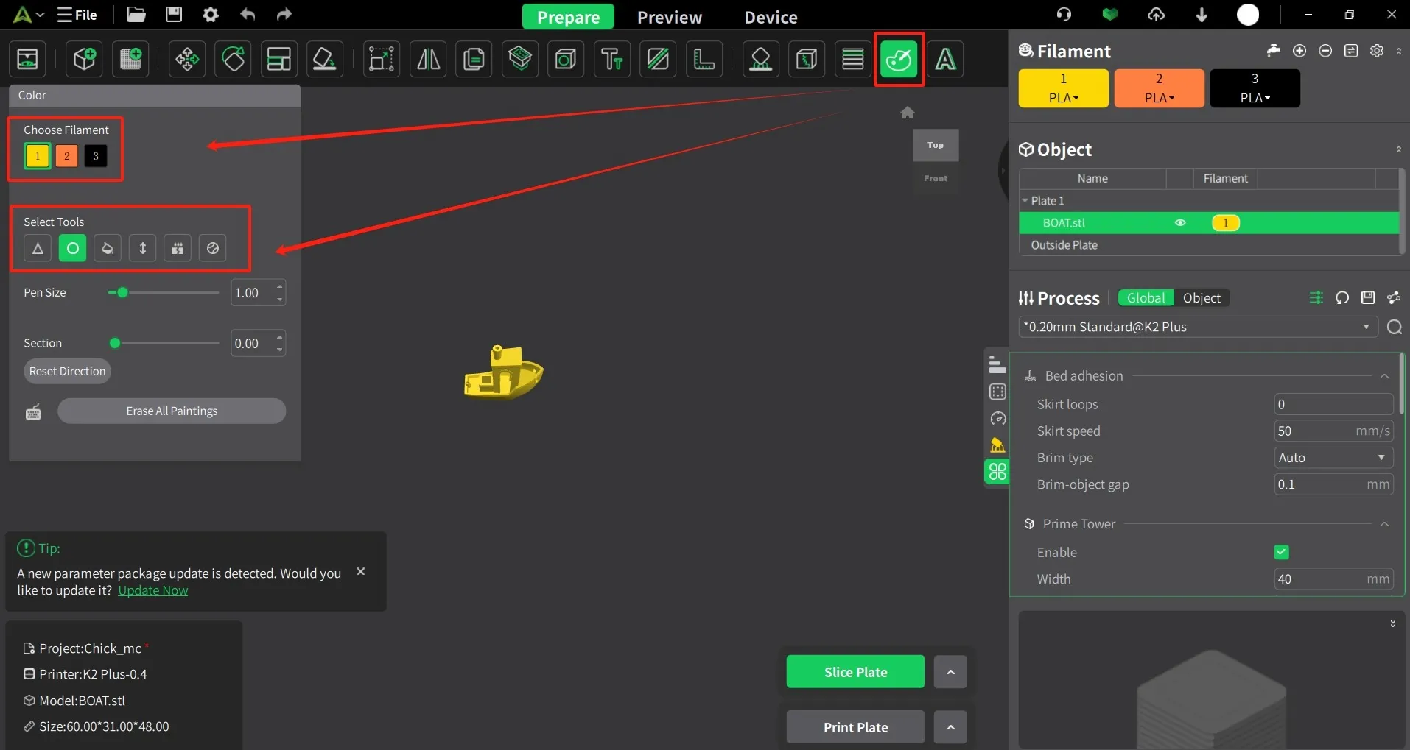Toggle visibility of BOAT.stl object

click(x=1180, y=223)
